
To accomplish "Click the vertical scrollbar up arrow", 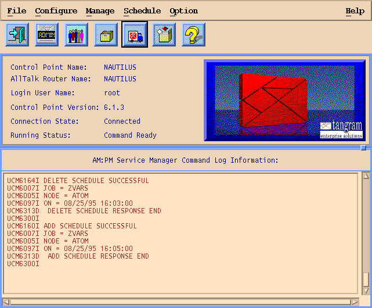I will click(366, 176).
